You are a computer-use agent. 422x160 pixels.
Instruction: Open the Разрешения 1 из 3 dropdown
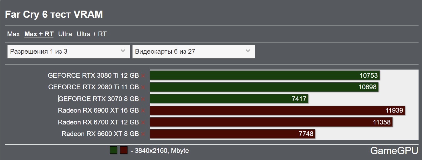pos(68,51)
